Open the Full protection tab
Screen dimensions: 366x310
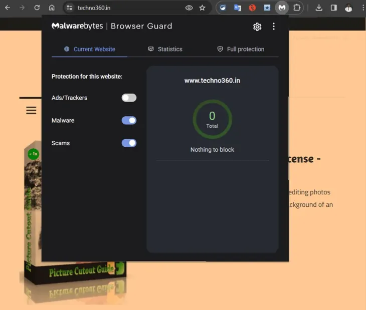click(240, 49)
